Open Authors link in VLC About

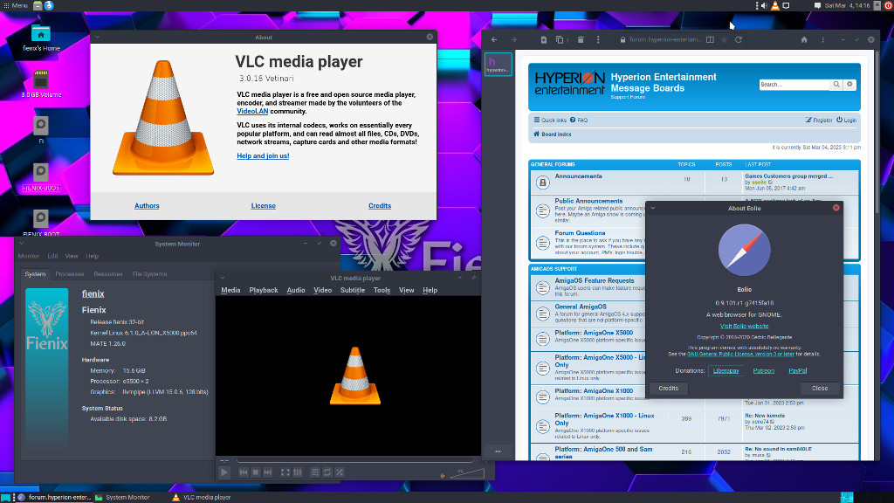pos(147,206)
